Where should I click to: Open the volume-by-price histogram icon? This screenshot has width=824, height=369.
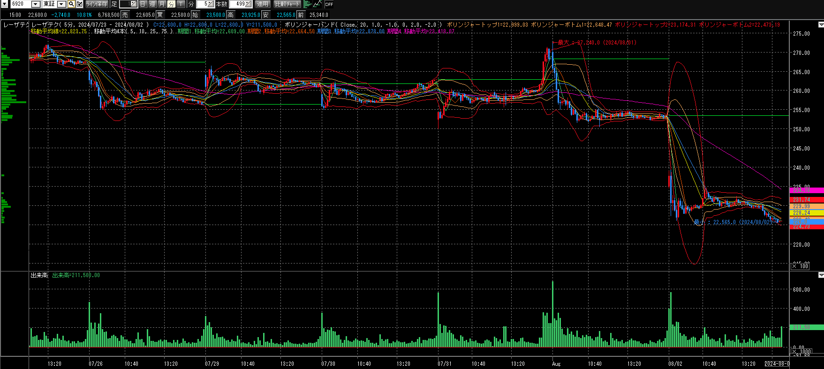tap(307, 4)
